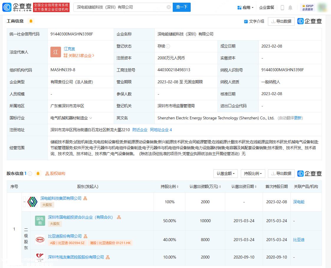Click 港股 比亚迪股份 01211.HK stock tag

(x=110, y=243)
